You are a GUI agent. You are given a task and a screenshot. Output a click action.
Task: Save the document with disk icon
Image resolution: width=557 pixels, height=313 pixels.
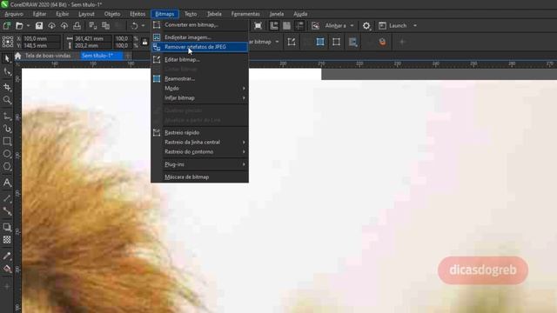pos(38,25)
